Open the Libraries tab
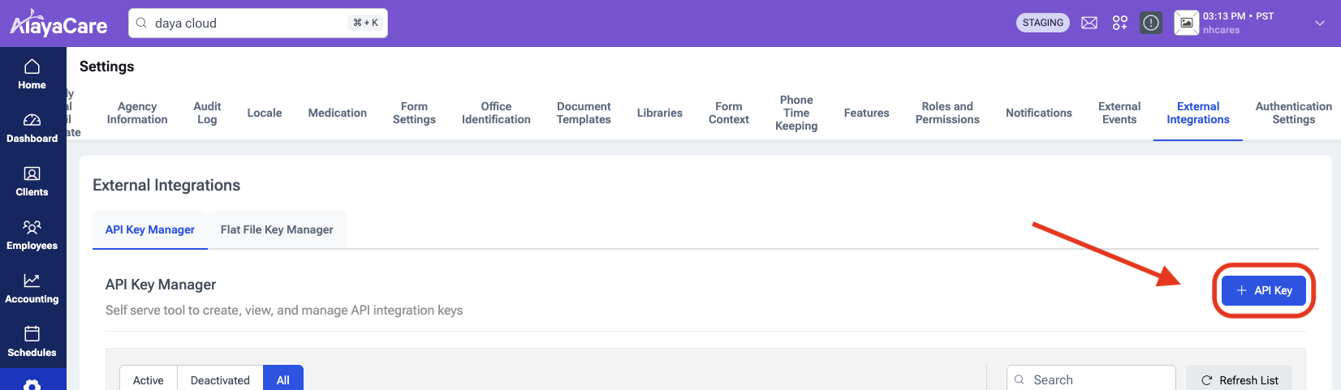 [x=660, y=113]
